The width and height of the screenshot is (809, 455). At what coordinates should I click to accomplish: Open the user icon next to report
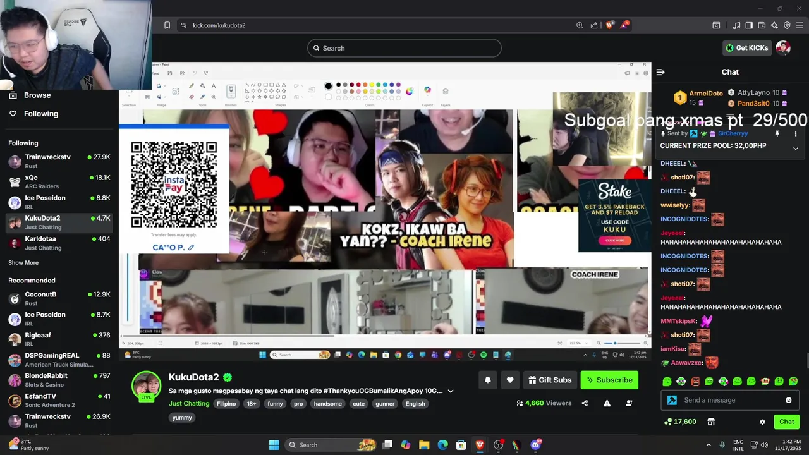click(x=629, y=403)
